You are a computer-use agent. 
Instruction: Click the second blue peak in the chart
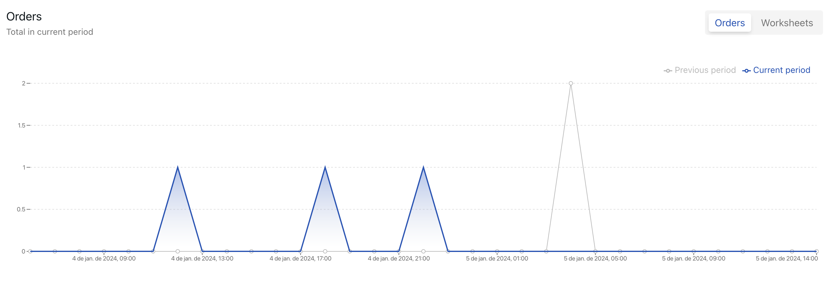pos(325,167)
